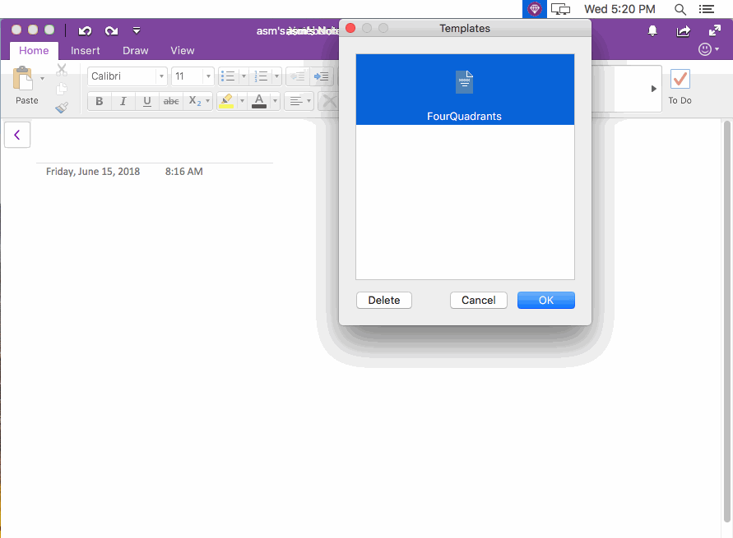Enter full screen via expand arrows icon
This screenshot has height=538, width=733.
pyautogui.click(x=712, y=30)
